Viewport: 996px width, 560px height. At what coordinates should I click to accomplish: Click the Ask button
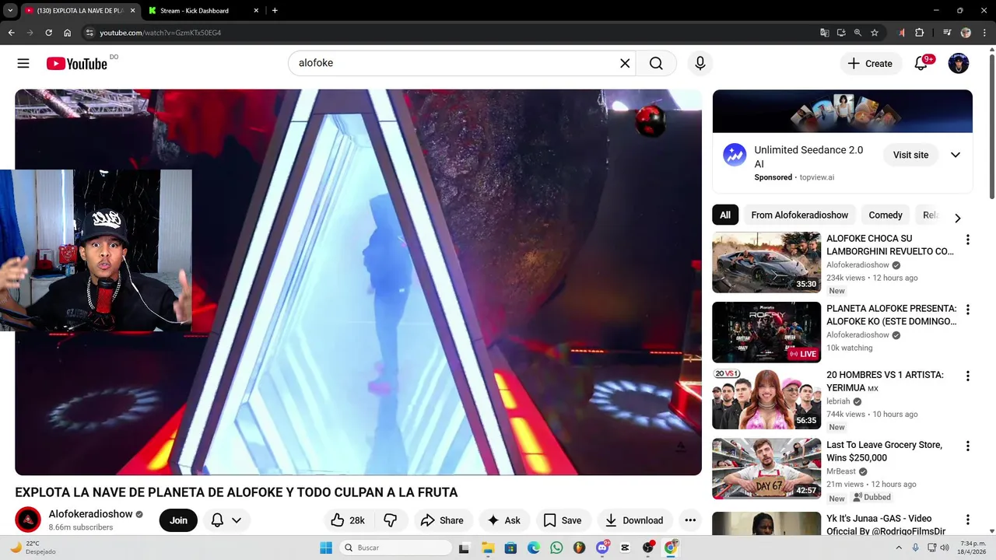coord(504,520)
